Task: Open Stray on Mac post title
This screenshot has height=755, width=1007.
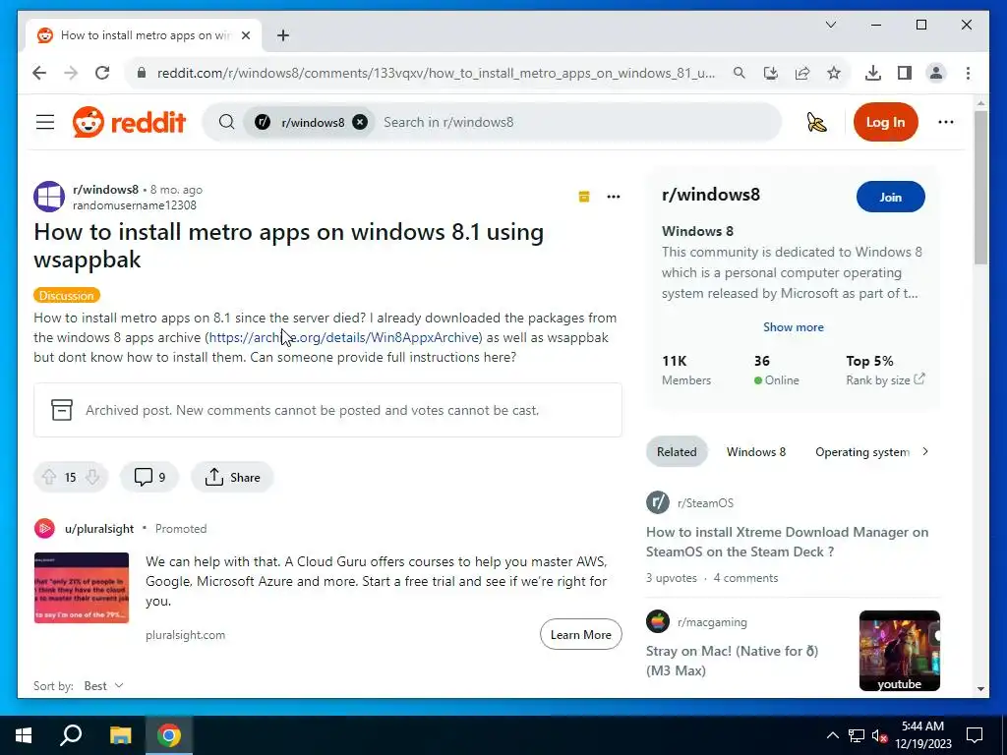Action: click(732, 661)
